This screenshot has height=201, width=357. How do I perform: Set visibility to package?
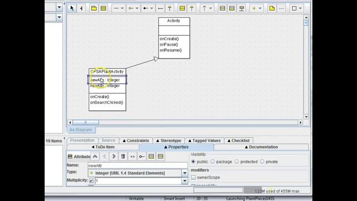click(213, 161)
